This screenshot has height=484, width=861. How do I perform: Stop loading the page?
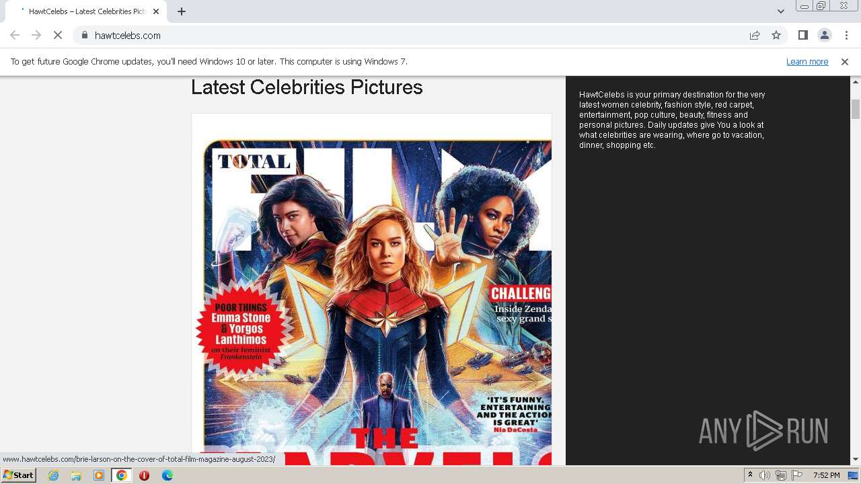point(58,35)
